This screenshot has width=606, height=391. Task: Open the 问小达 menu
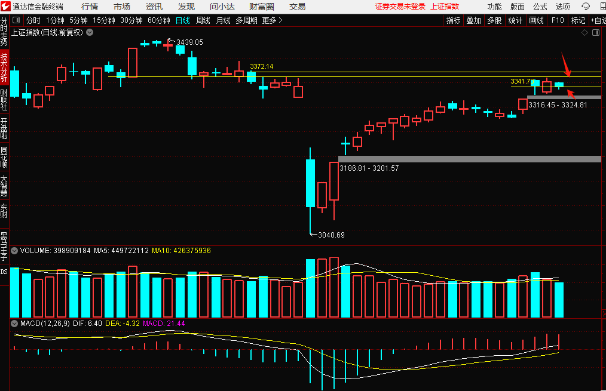[222, 7]
